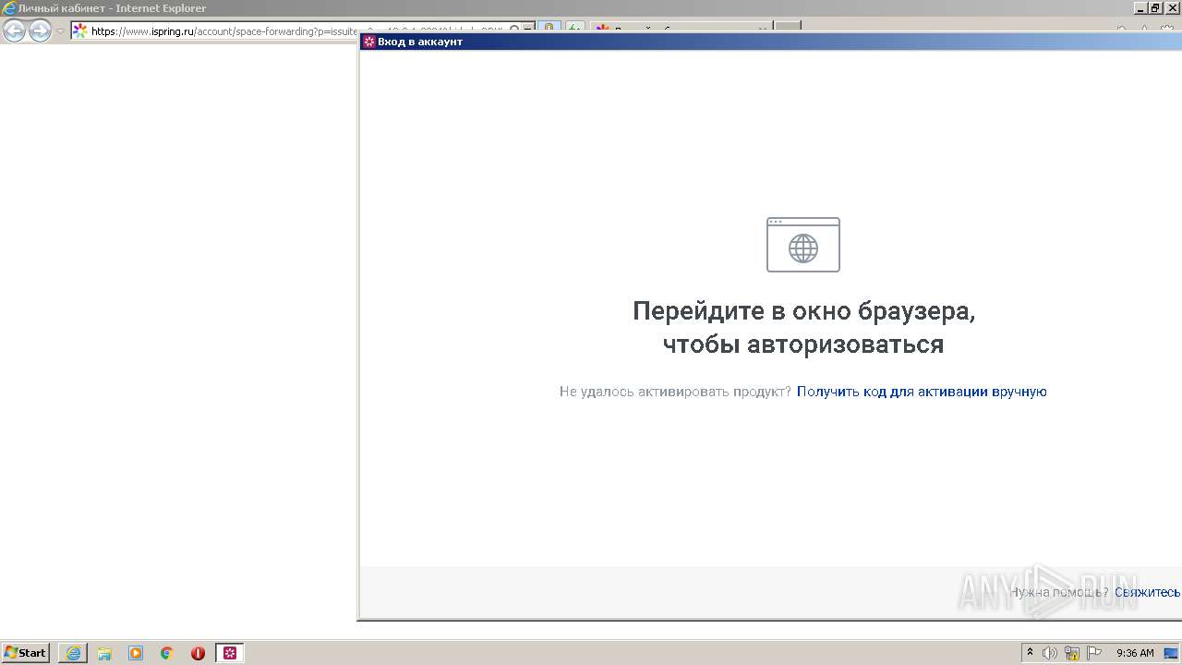The width and height of the screenshot is (1182, 665).
Task: Show hidden system tray icons
Action: click(x=1031, y=653)
